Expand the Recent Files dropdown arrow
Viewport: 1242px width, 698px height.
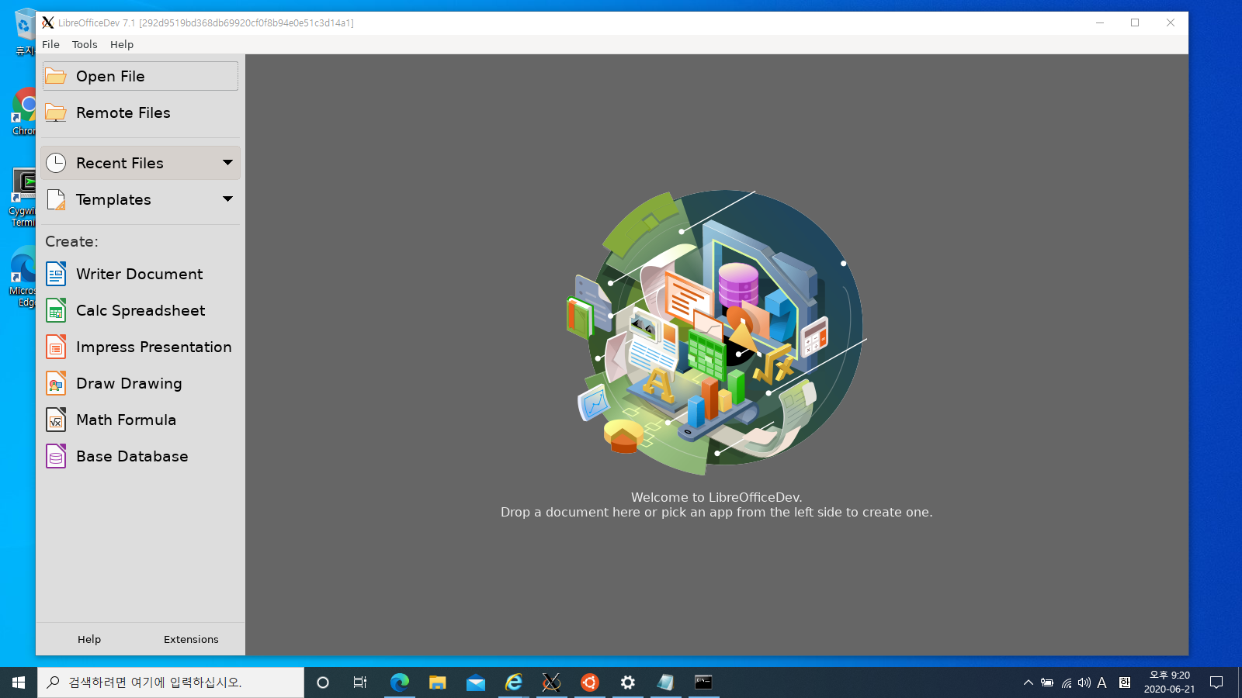coord(228,163)
